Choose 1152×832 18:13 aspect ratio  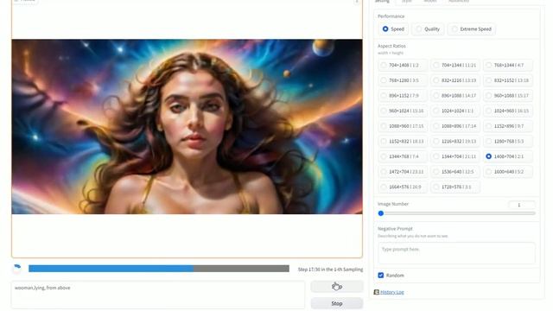pyautogui.click(x=403, y=142)
